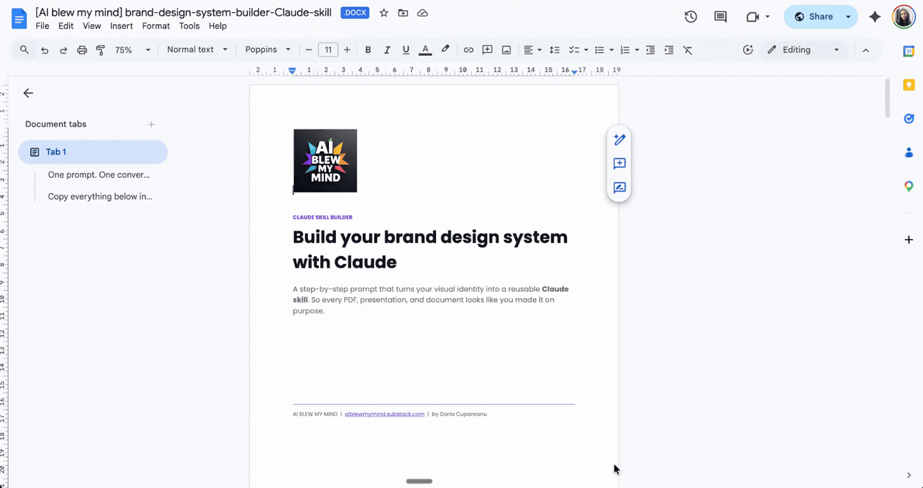Open aiblewmymind.substack.com link
The height and width of the screenshot is (488, 923).
384,414
